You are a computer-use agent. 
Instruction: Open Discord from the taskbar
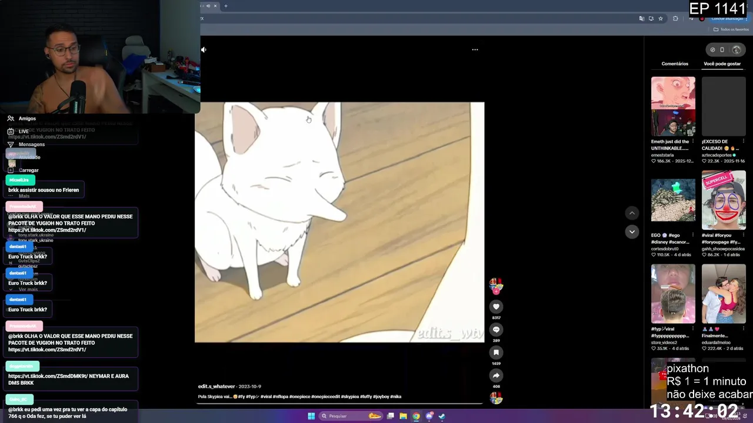[429, 416]
